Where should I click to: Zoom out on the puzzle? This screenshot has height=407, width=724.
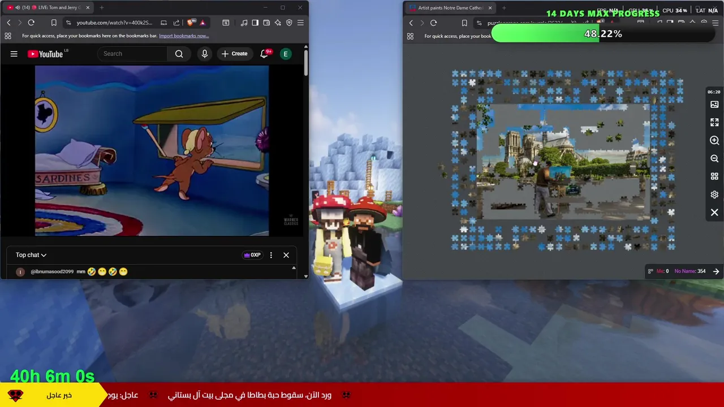pyautogui.click(x=714, y=159)
